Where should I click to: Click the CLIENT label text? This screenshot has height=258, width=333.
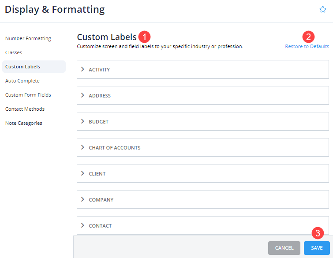point(97,174)
